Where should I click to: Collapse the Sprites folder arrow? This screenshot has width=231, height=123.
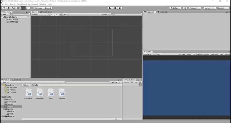(3, 109)
